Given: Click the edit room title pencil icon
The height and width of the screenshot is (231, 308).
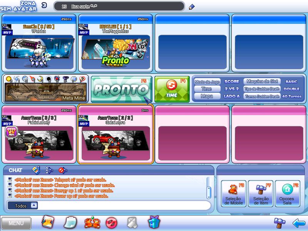Looking at the screenshot, I should click(x=192, y=6).
